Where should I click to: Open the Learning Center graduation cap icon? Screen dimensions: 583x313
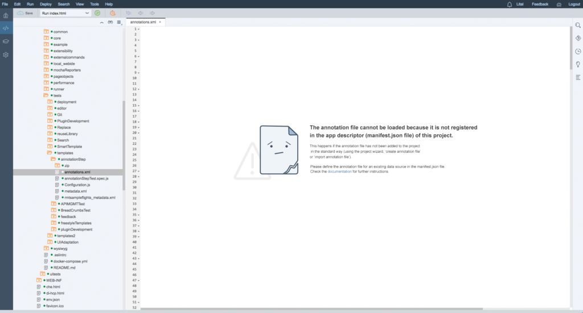coord(6,41)
